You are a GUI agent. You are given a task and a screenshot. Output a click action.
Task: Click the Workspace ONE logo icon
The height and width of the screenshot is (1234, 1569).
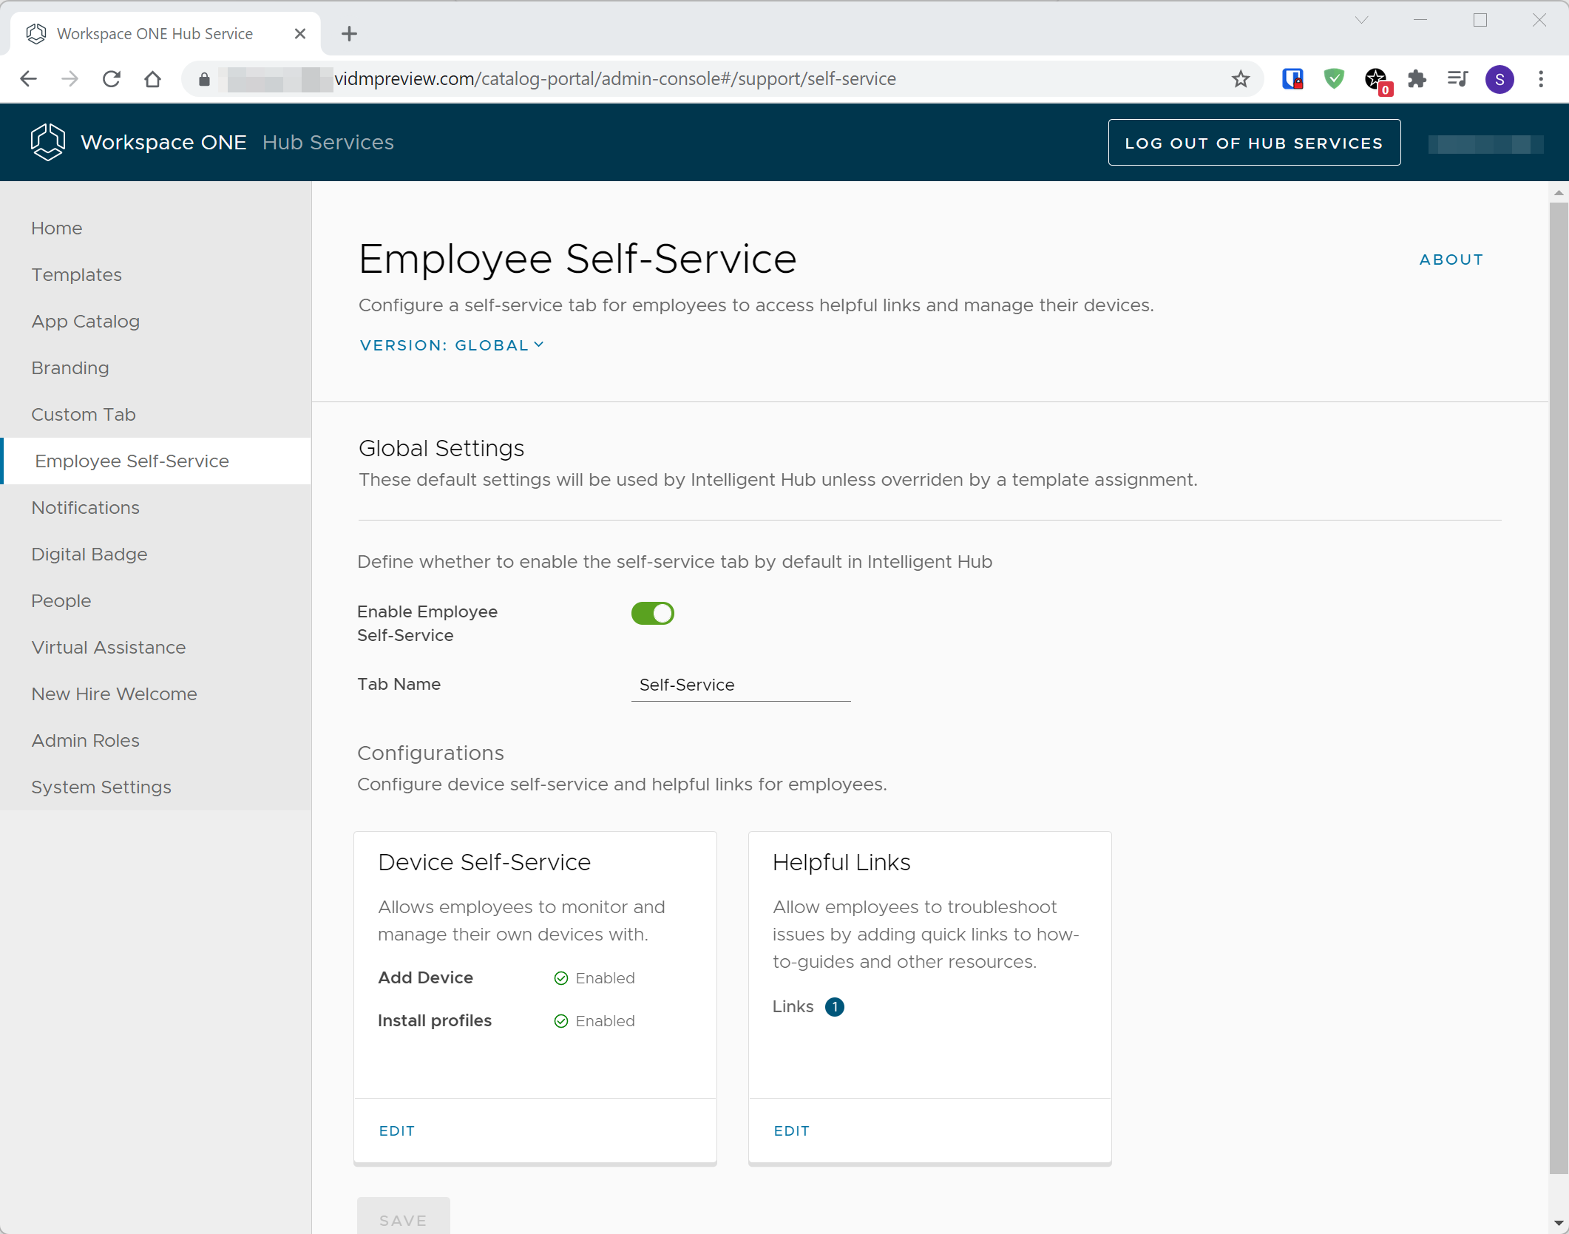(x=48, y=142)
